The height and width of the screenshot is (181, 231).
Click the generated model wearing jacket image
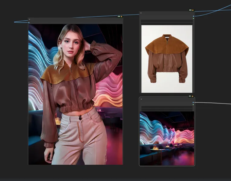click(76, 94)
